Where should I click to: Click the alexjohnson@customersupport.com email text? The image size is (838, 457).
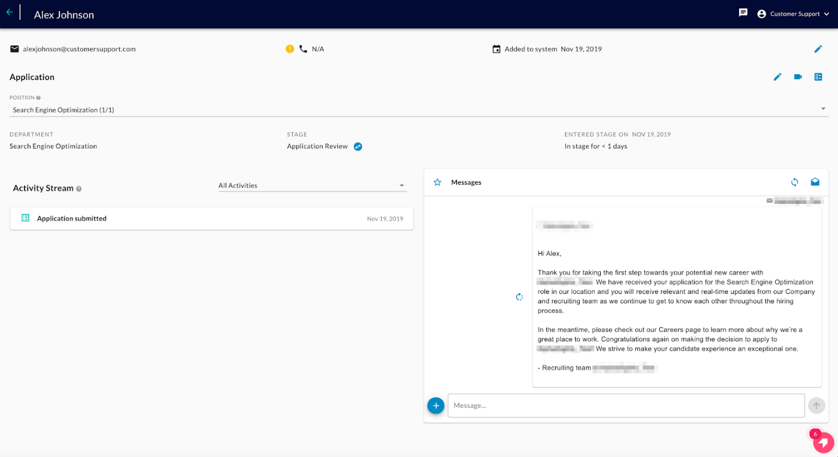(80, 49)
